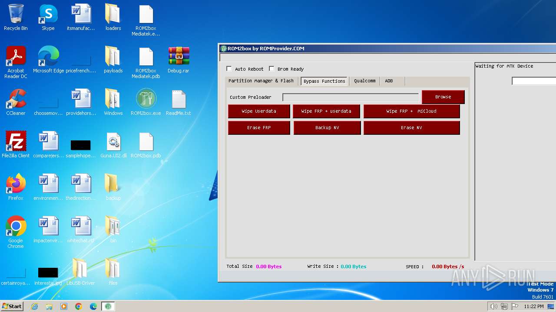The image size is (556, 312).
Task: Open the Qualcomm tab
Action: click(x=365, y=81)
